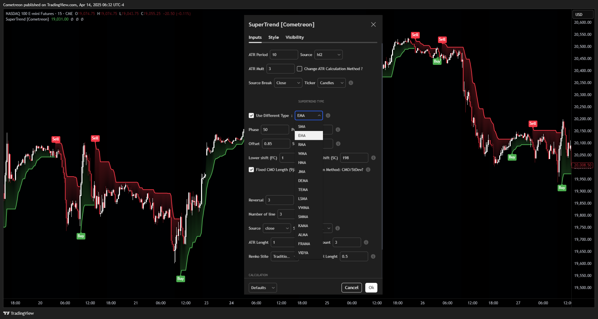The height and width of the screenshot is (319, 598).
Task: Close the SuperTrend settings dialog
Action: [x=373, y=24]
